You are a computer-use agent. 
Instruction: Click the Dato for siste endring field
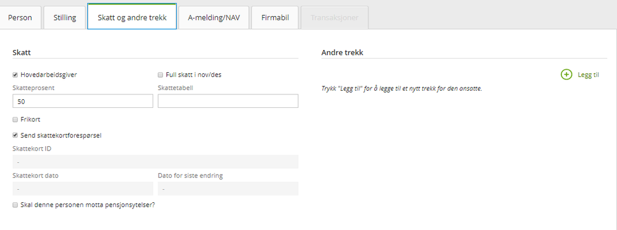click(x=228, y=189)
